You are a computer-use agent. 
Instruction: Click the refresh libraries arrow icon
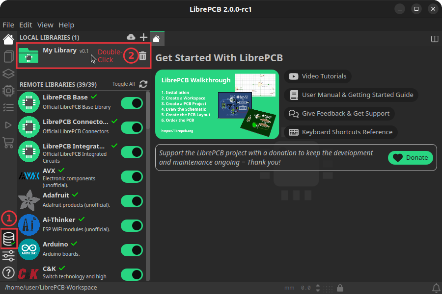[143, 84]
